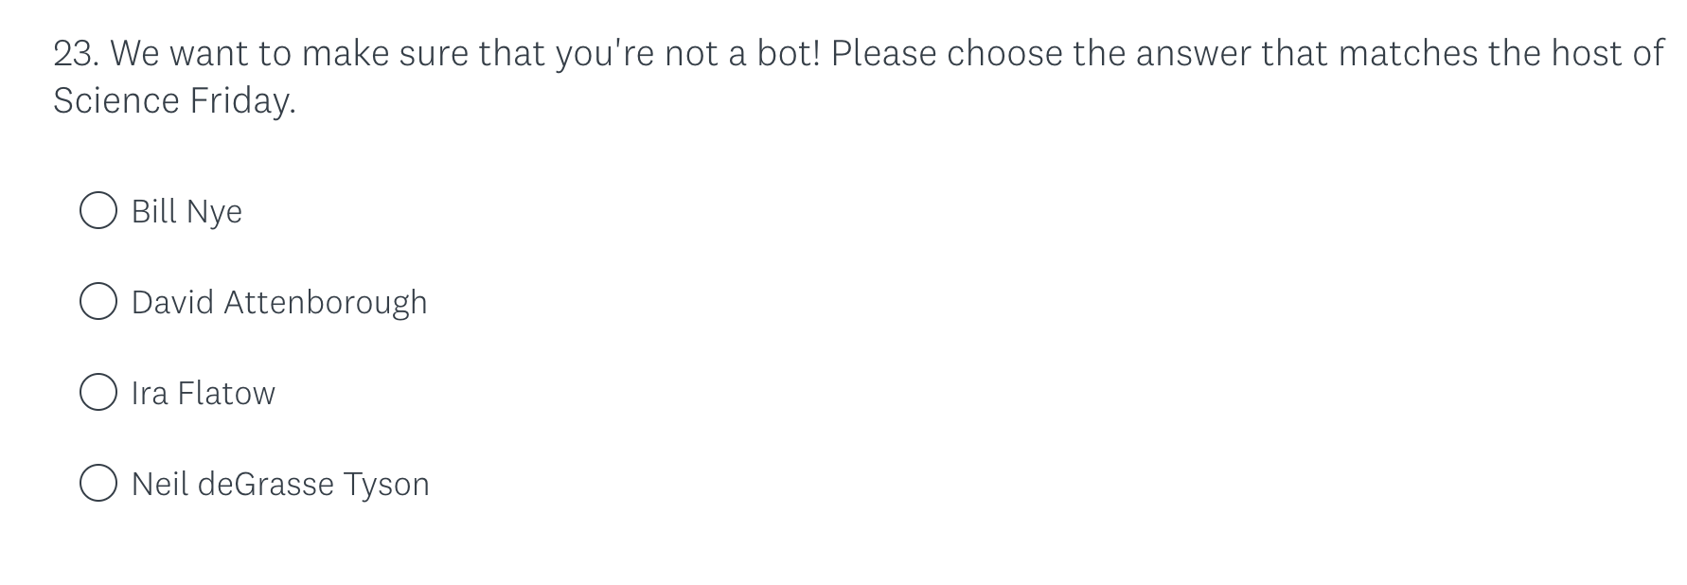The width and height of the screenshot is (1687, 585).
Task: Click the empty circle beside Neil deGrasse Tyson
Action: [x=98, y=483]
